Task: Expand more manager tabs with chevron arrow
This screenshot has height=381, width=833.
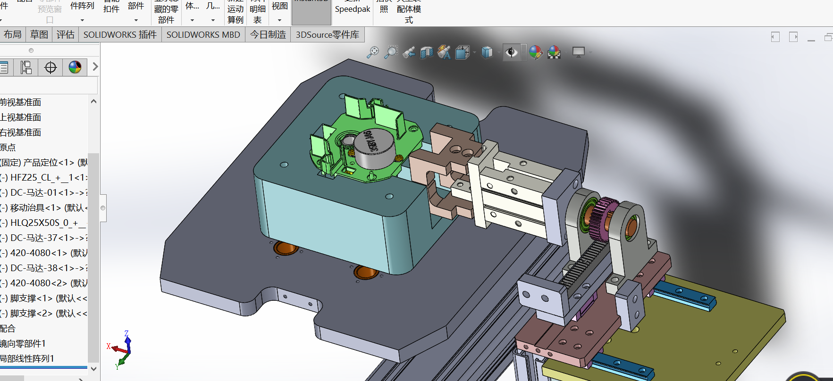Action: click(x=95, y=67)
